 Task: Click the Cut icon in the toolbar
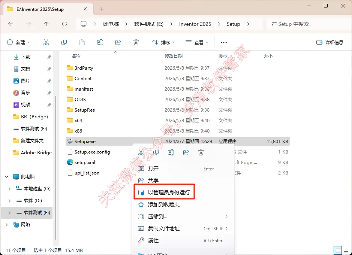46,42
